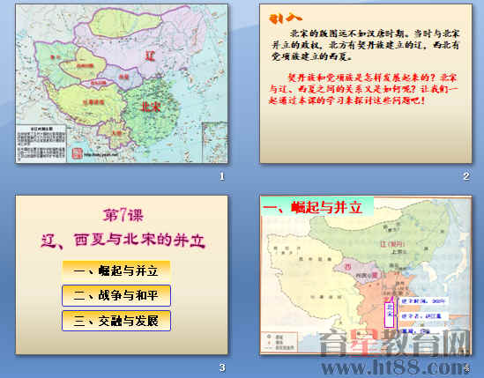Select slide 1 map thumbnail
This screenshot has height=378, width=484.
tap(122, 84)
